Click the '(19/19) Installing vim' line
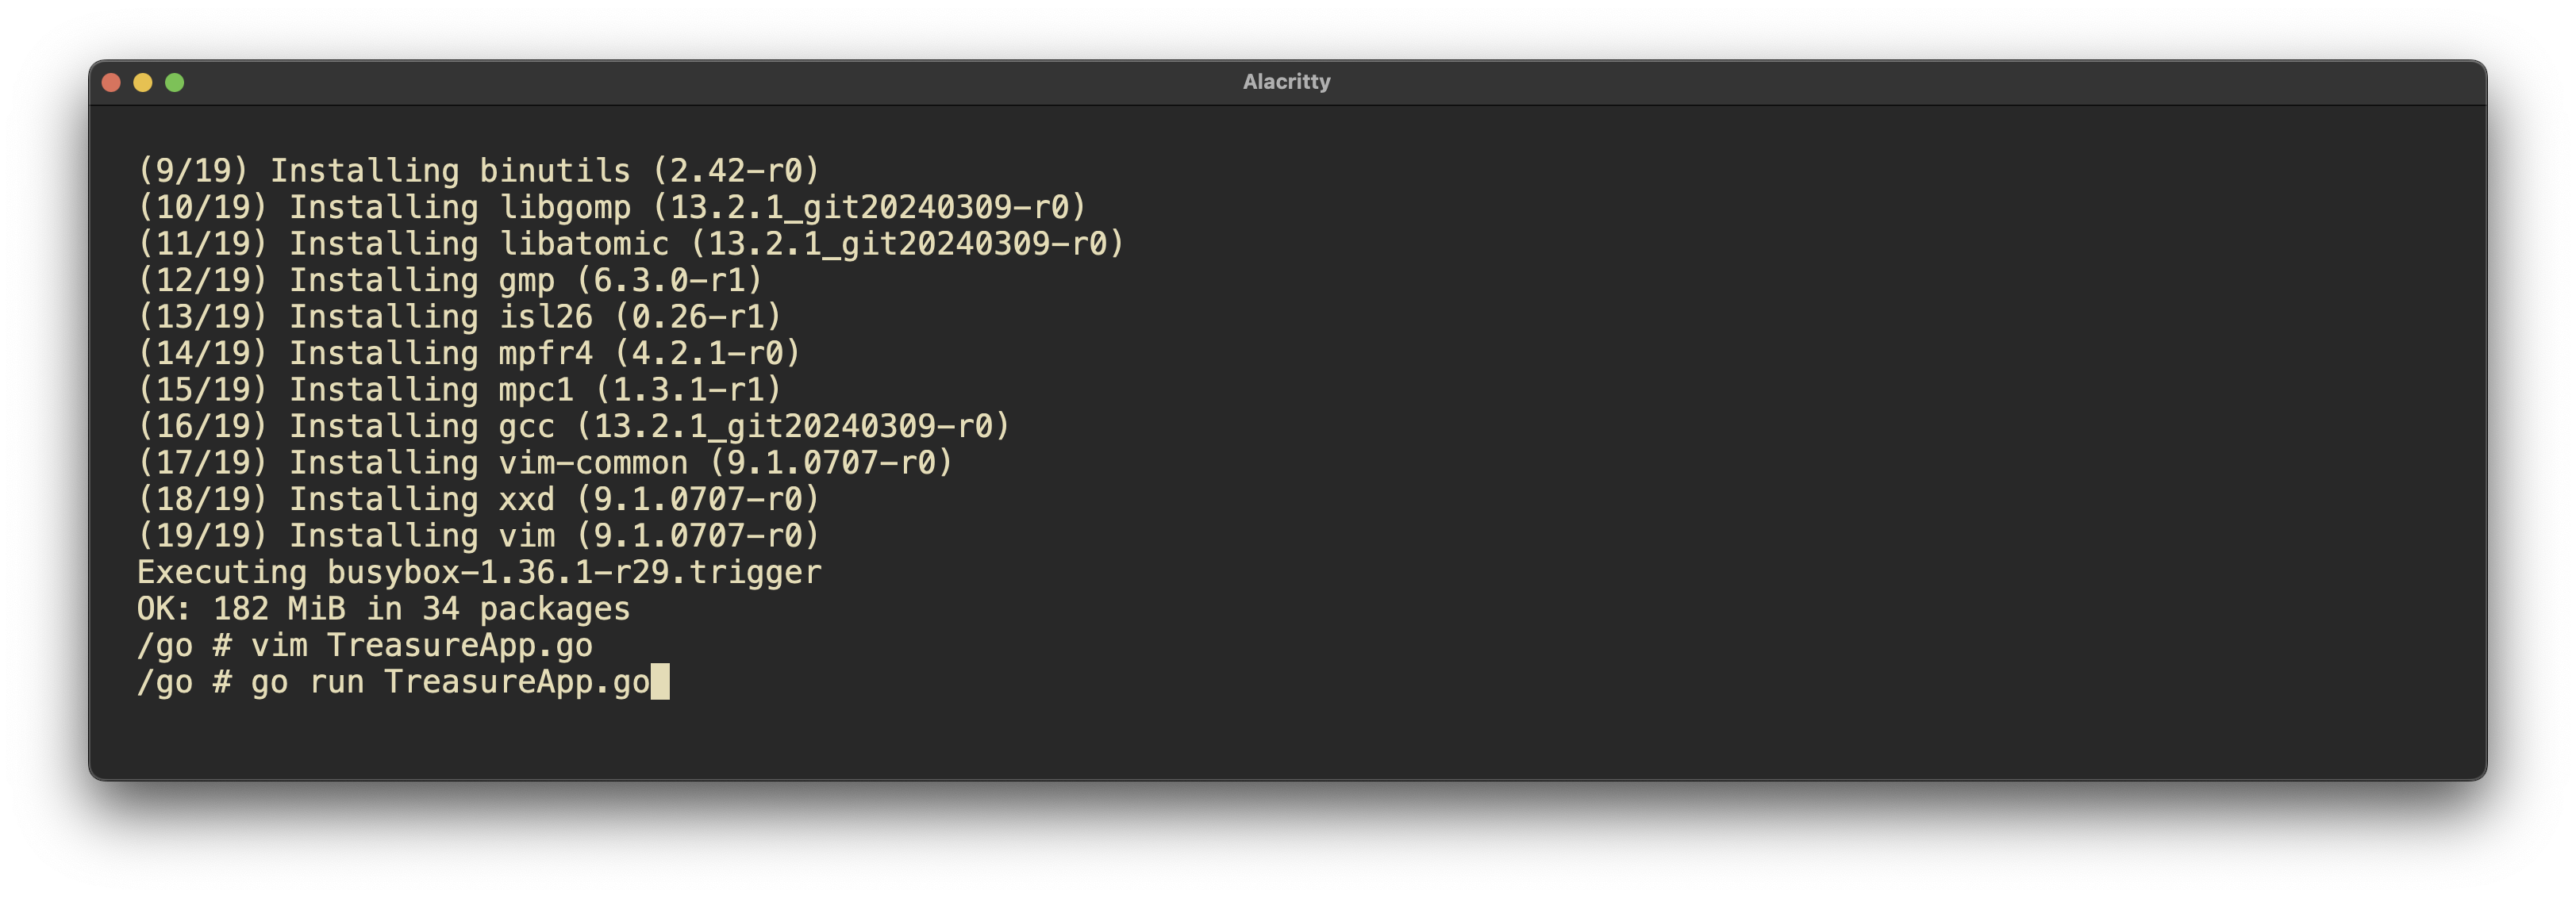The image size is (2576, 898). [x=478, y=536]
